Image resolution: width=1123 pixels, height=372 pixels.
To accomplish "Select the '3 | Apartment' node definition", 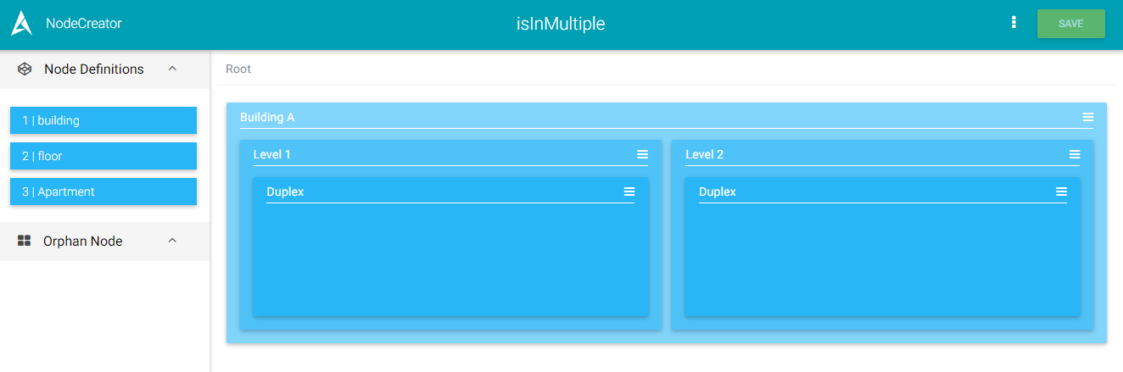I will click(103, 192).
